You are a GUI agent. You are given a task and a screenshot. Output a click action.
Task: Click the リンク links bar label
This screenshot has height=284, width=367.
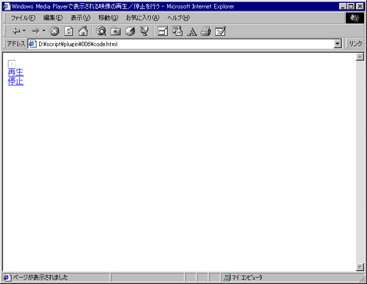pos(356,44)
